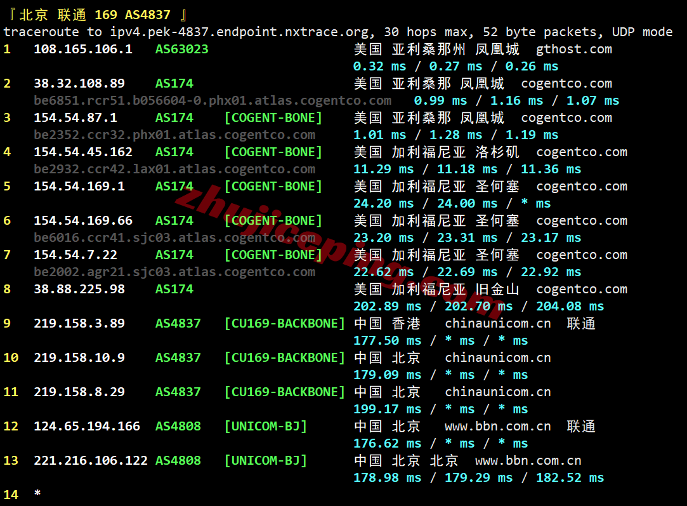Click the chinaunicom.cn domain on hop 10
687x506 pixels.
[498, 357]
